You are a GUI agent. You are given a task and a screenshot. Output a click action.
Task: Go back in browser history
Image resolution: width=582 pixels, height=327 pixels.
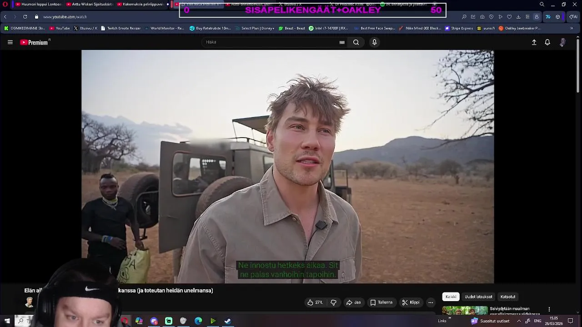tap(5, 17)
